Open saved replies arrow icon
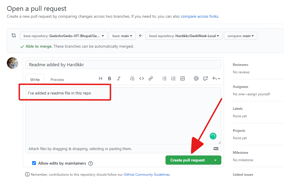Screen dimensions: 284x180 [x=216, y=78]
